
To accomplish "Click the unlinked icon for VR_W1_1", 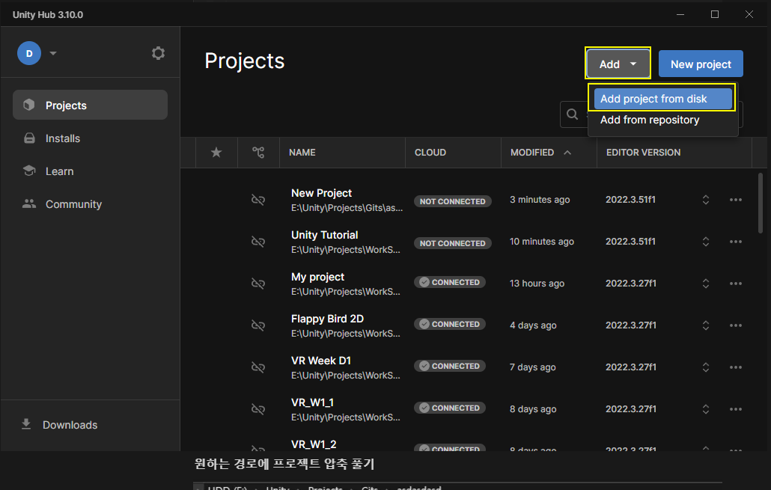I will [x=258, y=409].
